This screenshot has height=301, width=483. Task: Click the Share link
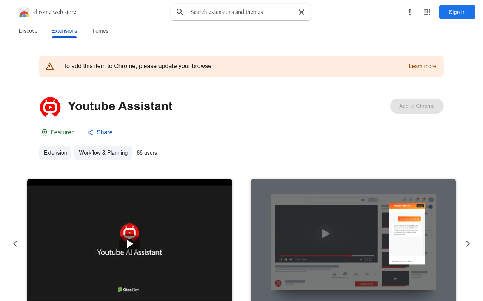100,132
